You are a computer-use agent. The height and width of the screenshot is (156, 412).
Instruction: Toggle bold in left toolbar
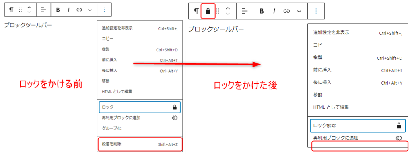[58, 10]
